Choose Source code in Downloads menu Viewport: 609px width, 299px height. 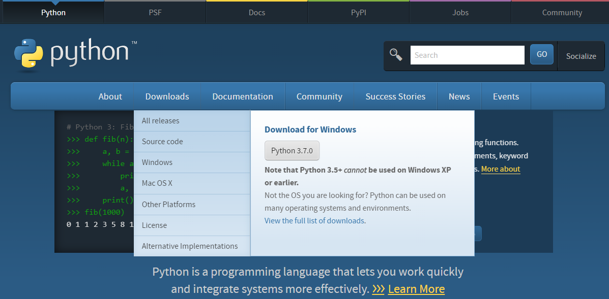[x=162, y=142]
